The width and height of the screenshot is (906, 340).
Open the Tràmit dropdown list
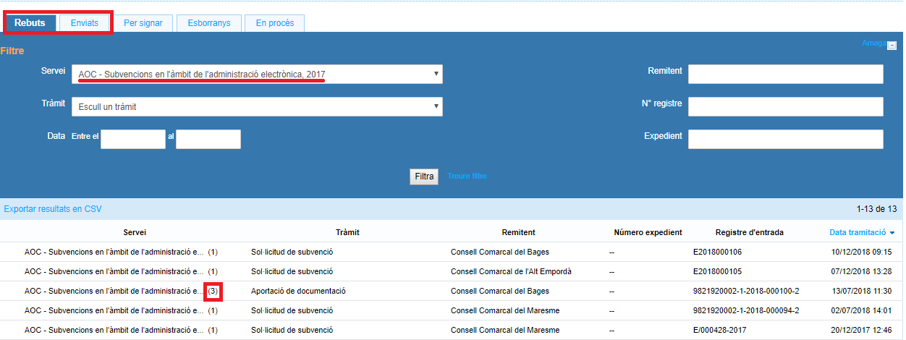click(257, 107)
